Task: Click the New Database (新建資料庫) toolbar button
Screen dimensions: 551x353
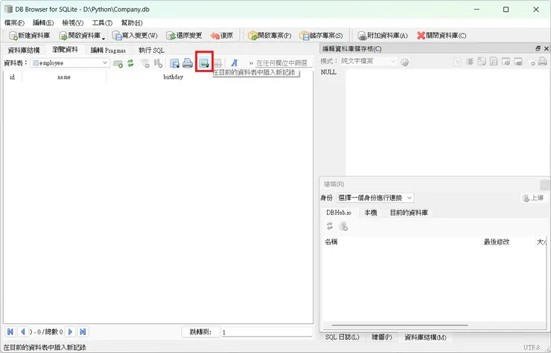Action: click(x=30, y=36)
